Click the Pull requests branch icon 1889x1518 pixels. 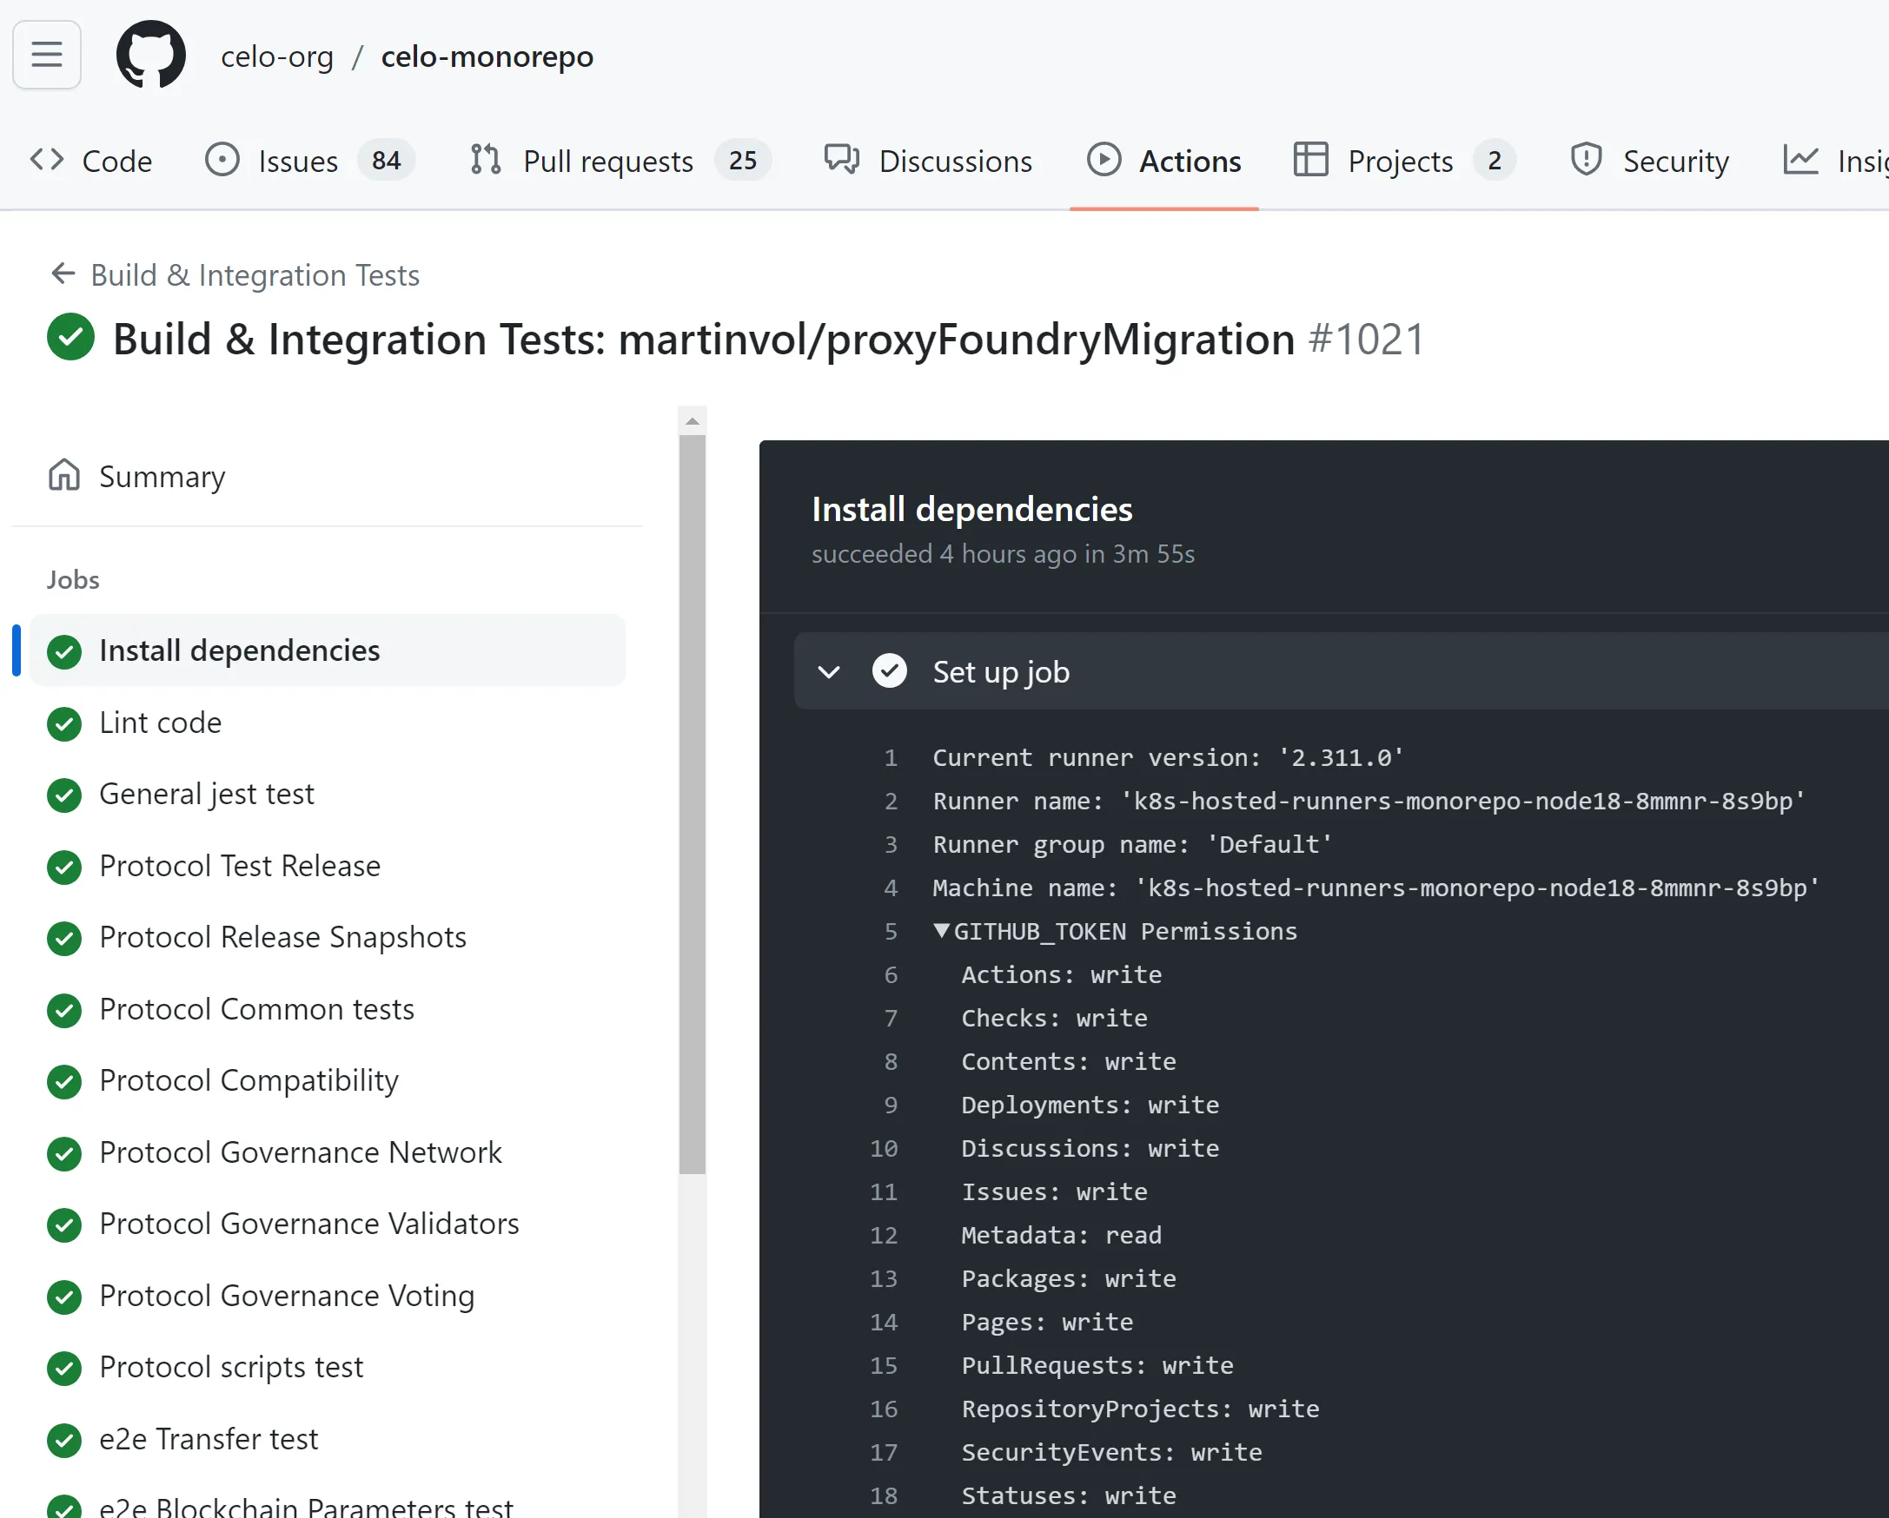[486, 160]
